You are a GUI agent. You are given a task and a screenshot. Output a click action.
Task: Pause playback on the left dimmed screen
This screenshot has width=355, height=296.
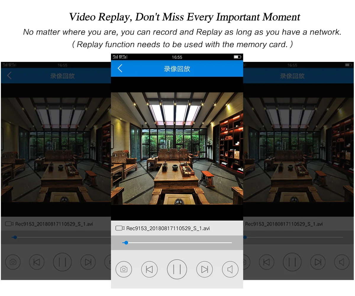62,262
